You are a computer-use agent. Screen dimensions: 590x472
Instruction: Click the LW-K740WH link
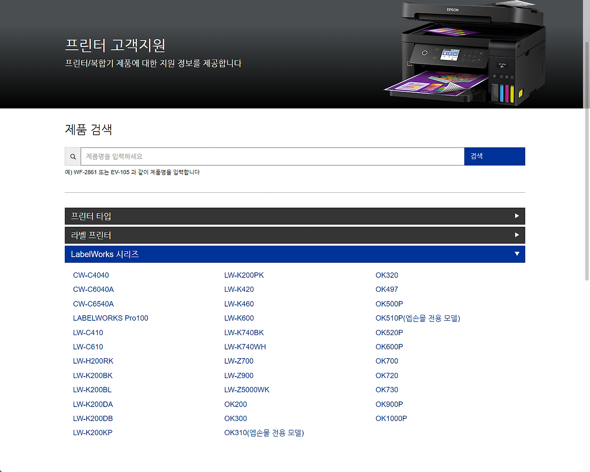pos(245,347)
